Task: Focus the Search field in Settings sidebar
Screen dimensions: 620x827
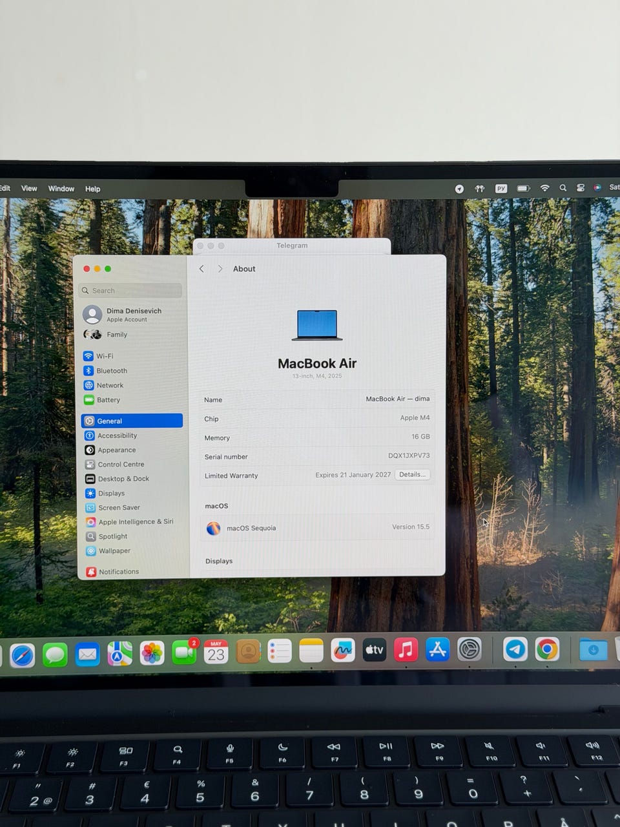Action: 130,291
